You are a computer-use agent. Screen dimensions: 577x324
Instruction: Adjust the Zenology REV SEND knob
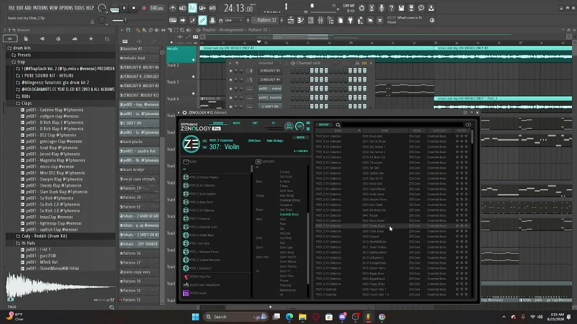(x=289, y=126)
